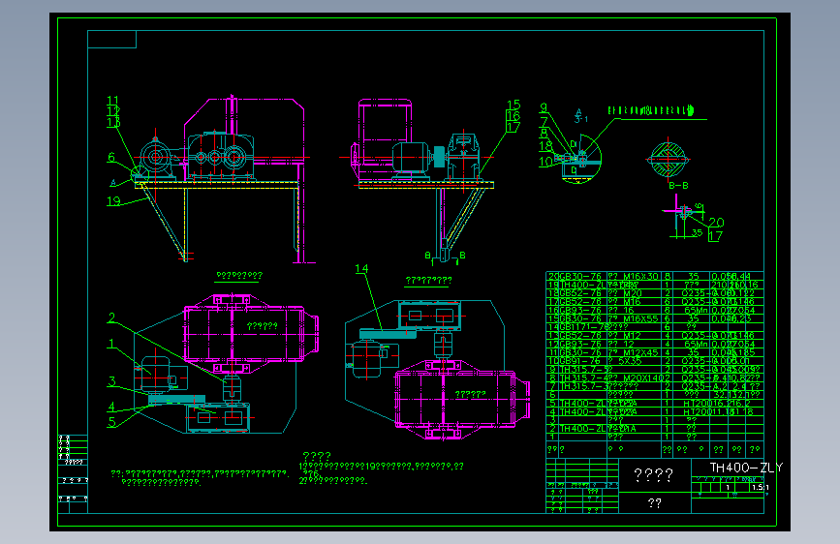The image size is (840, 544).
Task: Select callout number 19 near the bracket brace
Action: (x=113, y=201)
